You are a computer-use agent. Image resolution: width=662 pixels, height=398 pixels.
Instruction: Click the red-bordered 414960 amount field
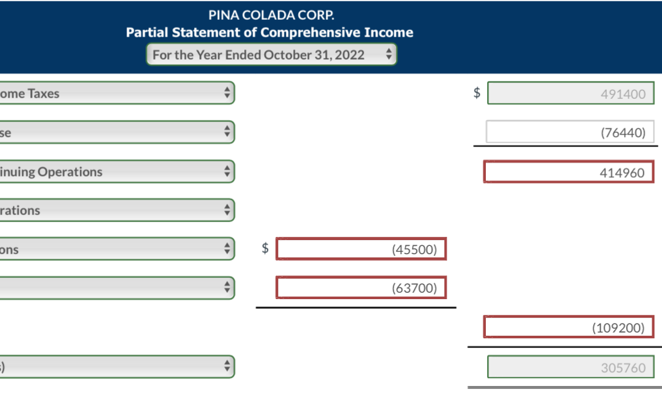[569, 171]
